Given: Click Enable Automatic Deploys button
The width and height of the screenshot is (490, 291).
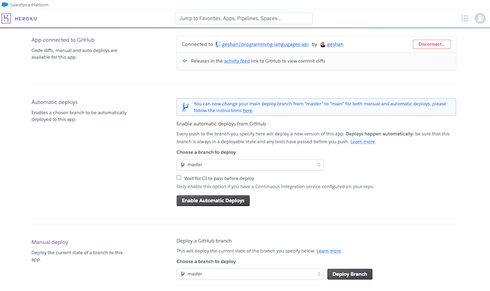Looking at the screenshot, I should pos(213,200).
